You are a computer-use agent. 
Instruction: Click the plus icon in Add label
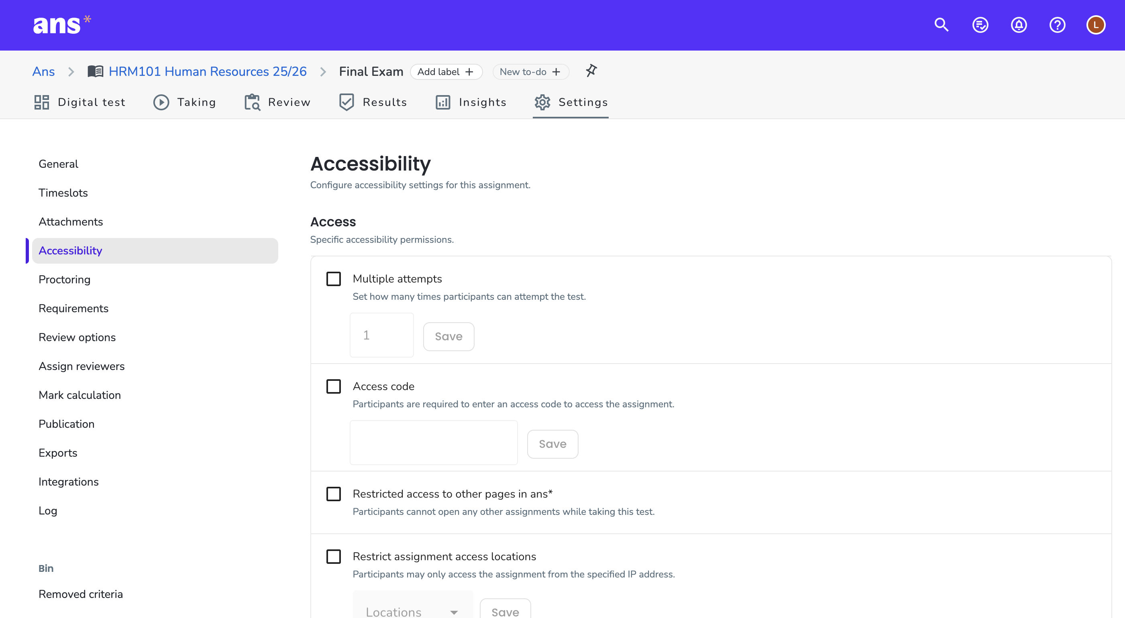[469, 71]
